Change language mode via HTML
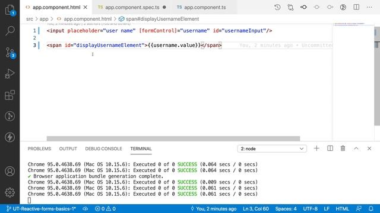The image size is (380, 213). point(342,209)
